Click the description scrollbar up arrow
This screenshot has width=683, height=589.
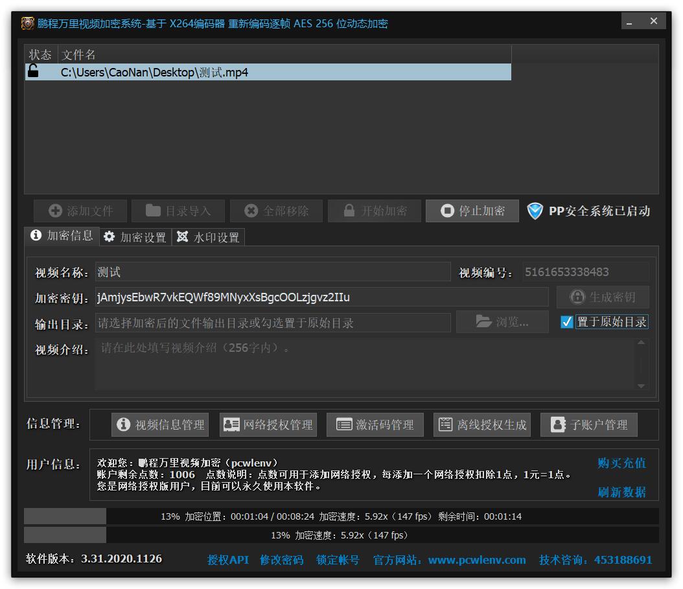pos(641,343)
